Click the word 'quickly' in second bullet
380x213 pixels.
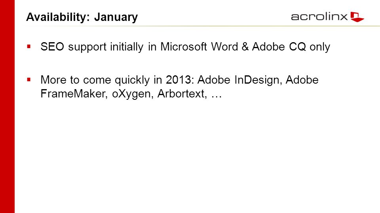click(132, 80)
